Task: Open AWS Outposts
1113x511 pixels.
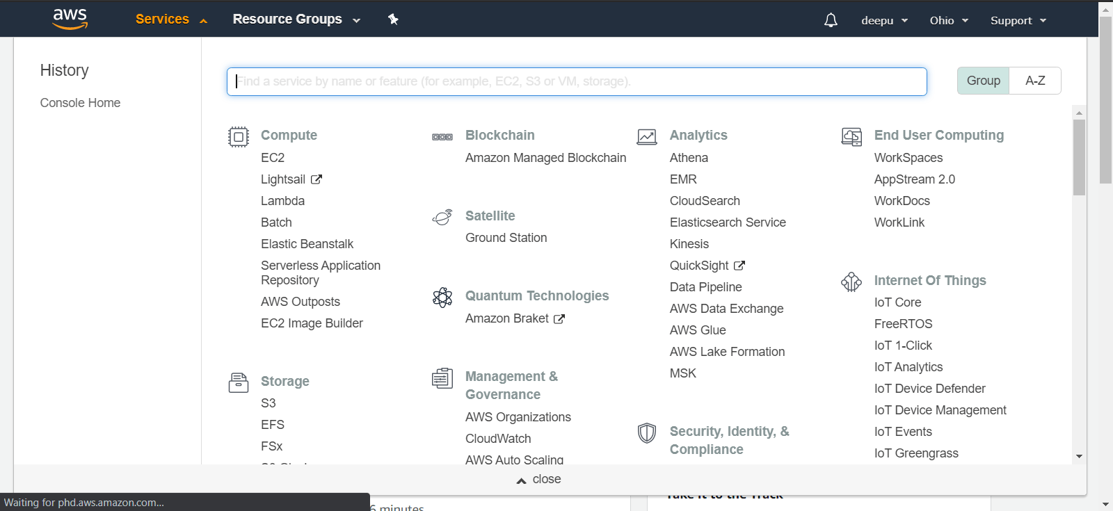Action: pos(301,302)
